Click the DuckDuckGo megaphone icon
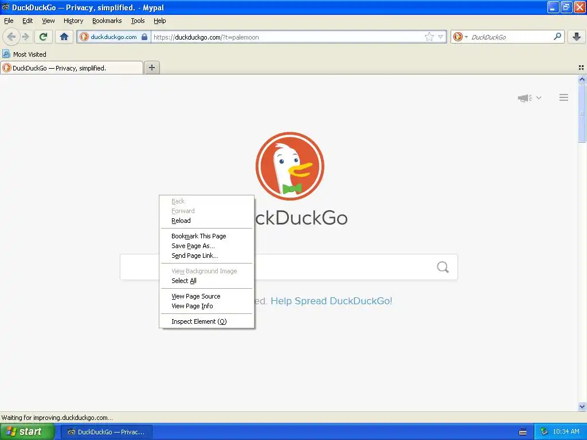This screenshot has height=440, width=587. pos(525,98)
